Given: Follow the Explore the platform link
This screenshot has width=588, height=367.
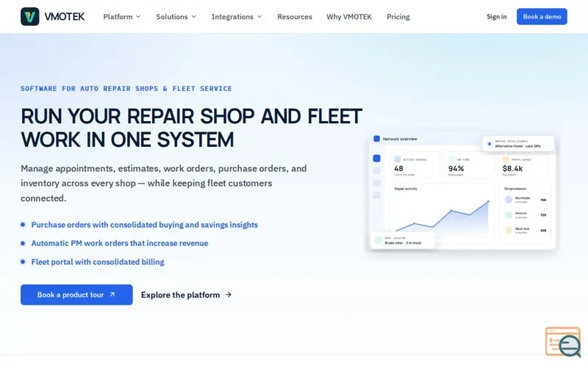Looking at the screenshot, I should pyautogui.click(x=187, y=295).
